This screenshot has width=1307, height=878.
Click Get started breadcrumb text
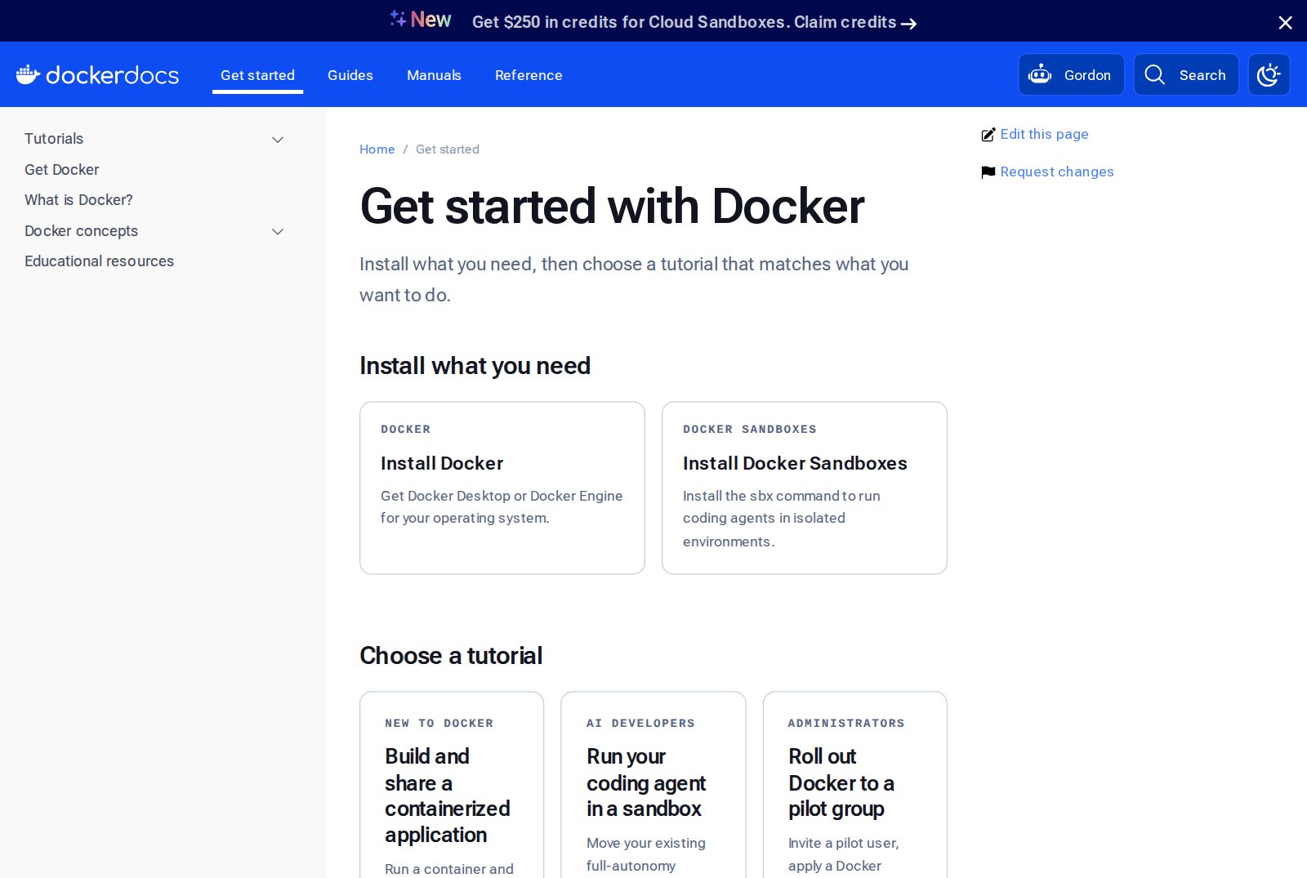click(448, 149)
